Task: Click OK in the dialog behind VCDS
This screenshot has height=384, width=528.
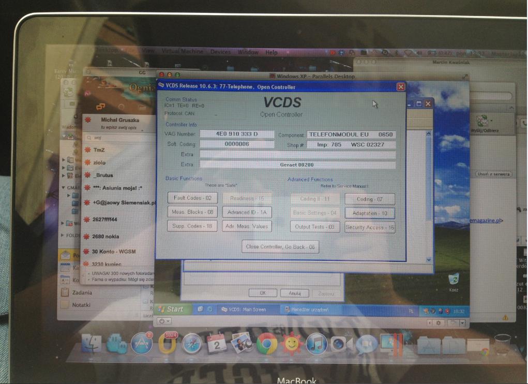Action: click(x=263, y=293)
